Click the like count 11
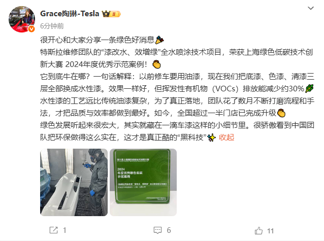 click(270, 231)
